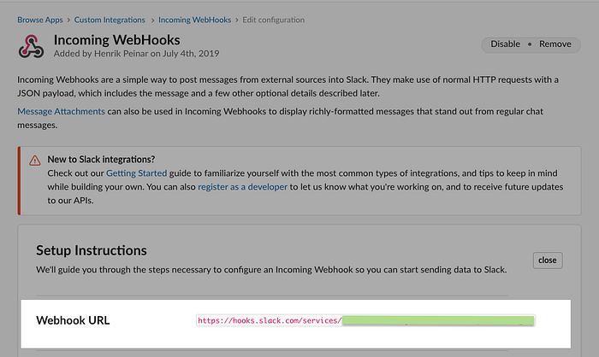This screenshot has width=599, height=357.
Task: Open the Incoming WebHooks breadcrumb link
Action: [x=195, y=20]
